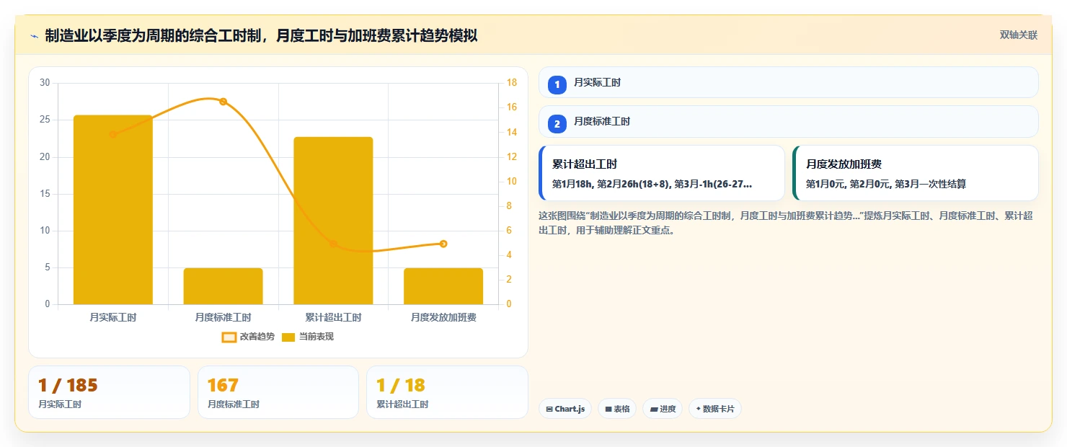Click the x-axis label 月度发放加班费
Viewport: 1067px width, 447px height.
[x=443, y=317]
